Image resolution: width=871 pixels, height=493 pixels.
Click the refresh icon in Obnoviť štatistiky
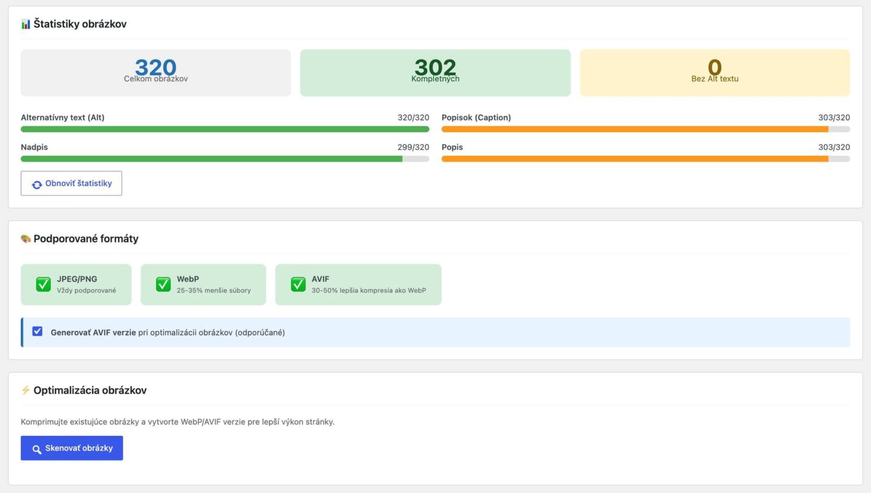coord(37,184)
